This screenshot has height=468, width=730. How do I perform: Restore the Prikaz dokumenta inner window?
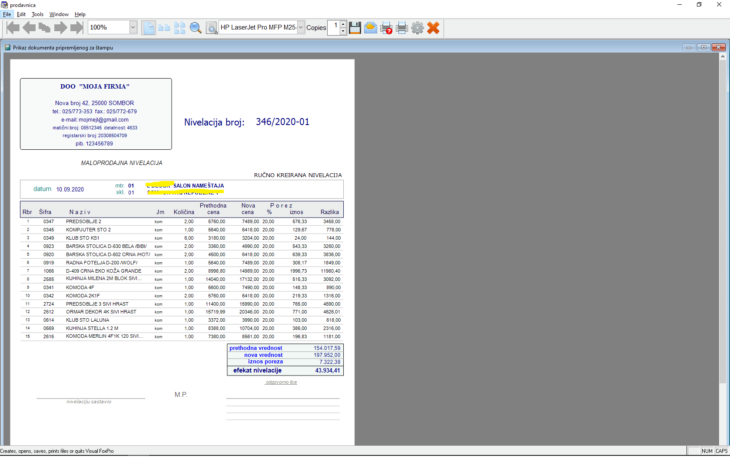703,47
